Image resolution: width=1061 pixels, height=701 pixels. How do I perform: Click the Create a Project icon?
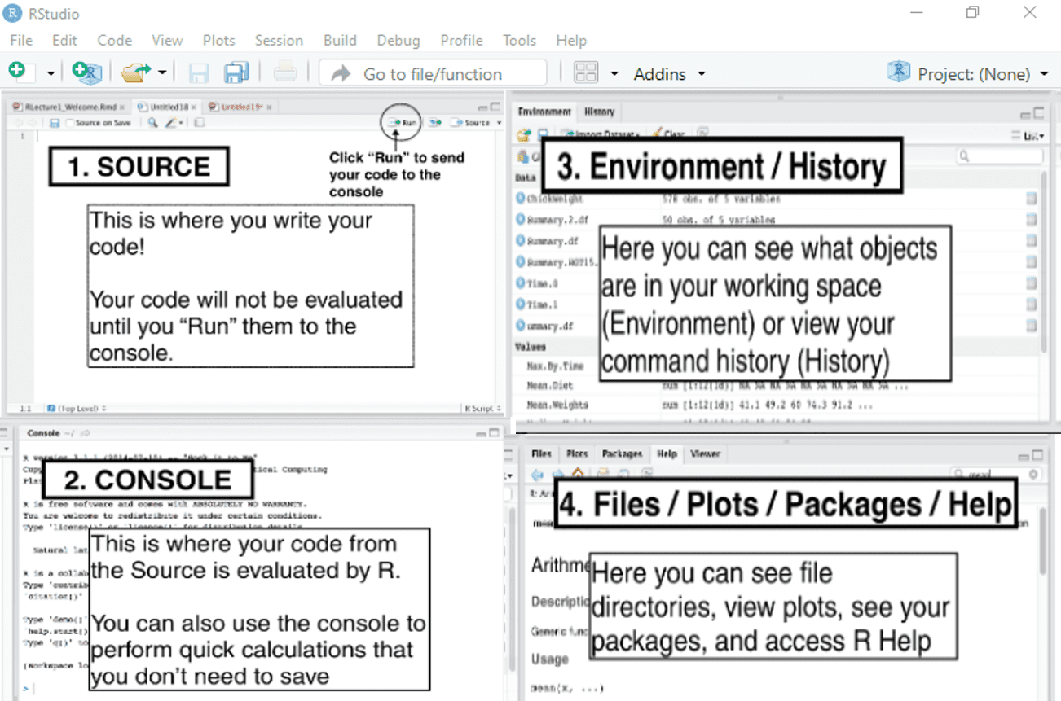click(x=86, y=72)
